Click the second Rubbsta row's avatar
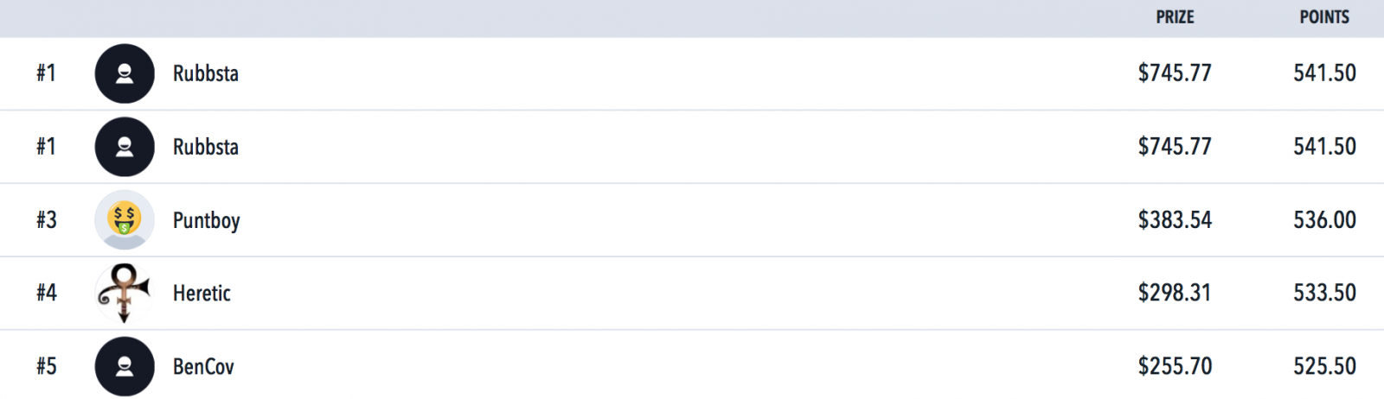 click(125, 147)
